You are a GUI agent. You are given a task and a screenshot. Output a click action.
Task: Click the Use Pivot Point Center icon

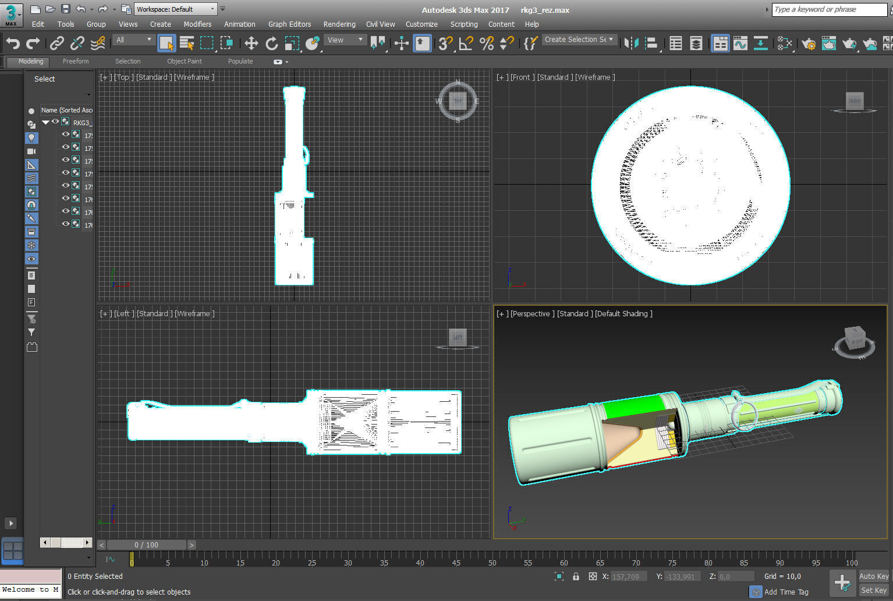click(x=378, y=43)
